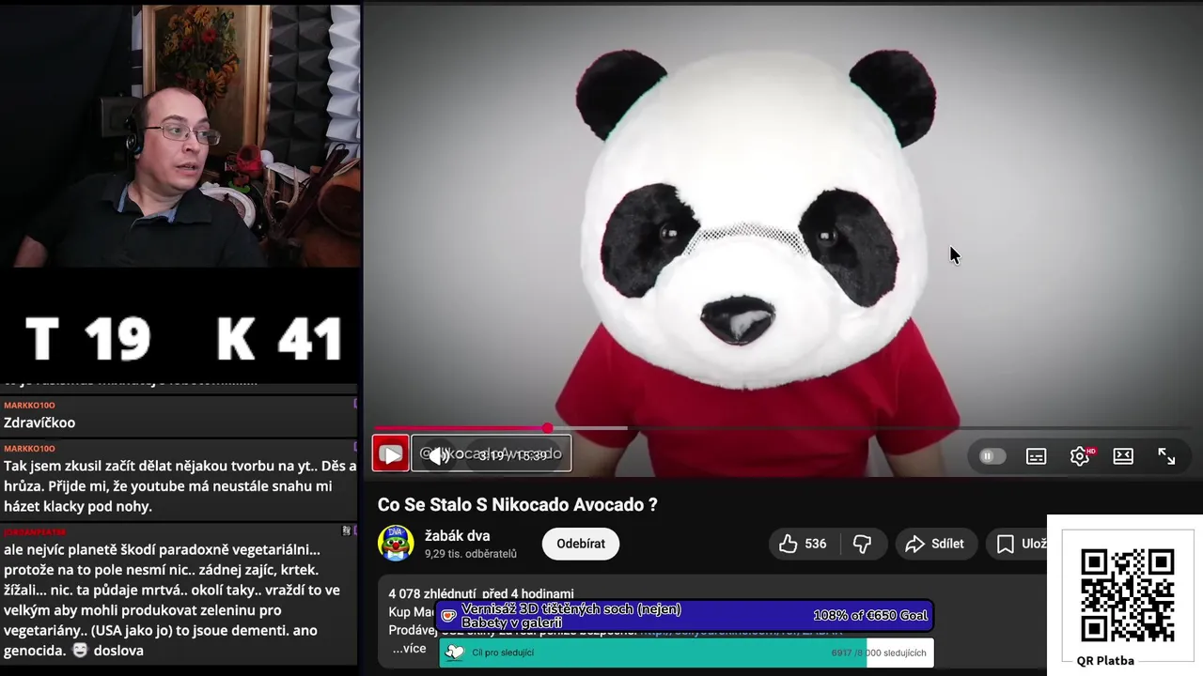Screen dimensions: 1203x676
Task: Subscribe using the Odebírat button
Action: (x=581, y=544)
